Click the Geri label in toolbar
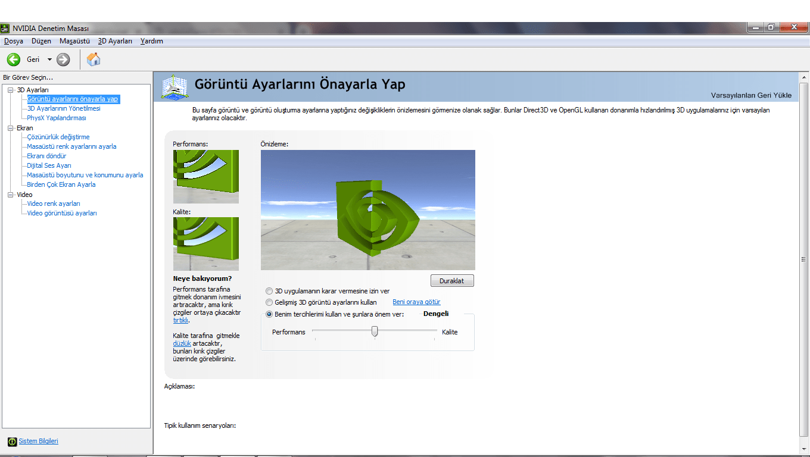The image size is (810, 457). pos(33,60)
